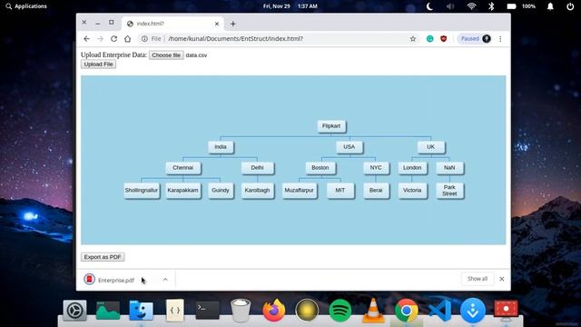Close the index.html tab
Viewport: 581px width, 327px height.
tap(217, 24)
